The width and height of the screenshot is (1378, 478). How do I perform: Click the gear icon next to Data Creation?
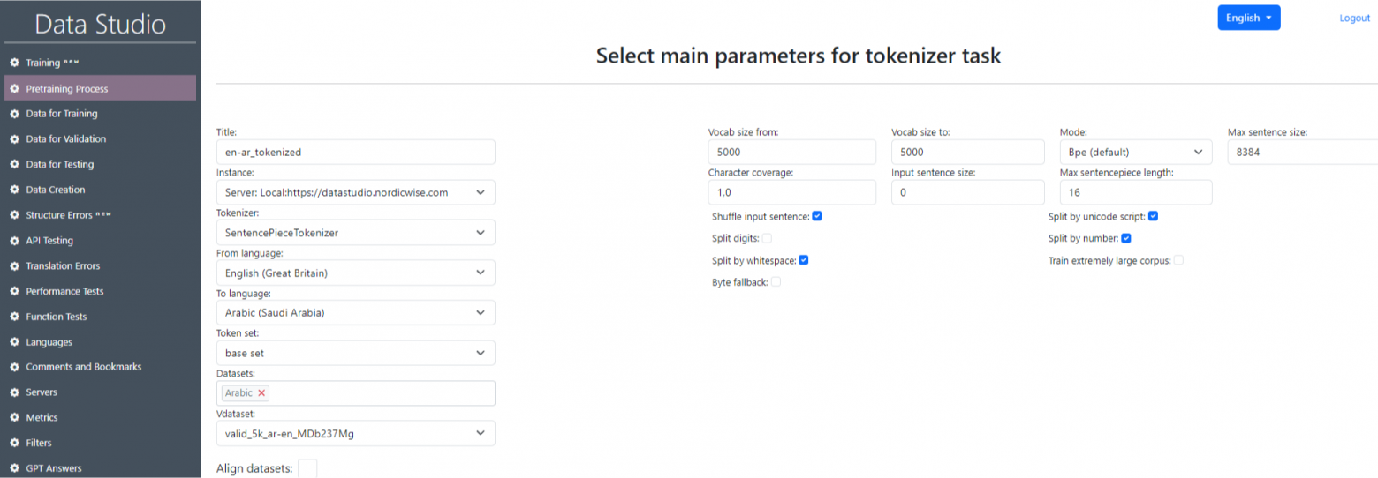click(14, 190)
